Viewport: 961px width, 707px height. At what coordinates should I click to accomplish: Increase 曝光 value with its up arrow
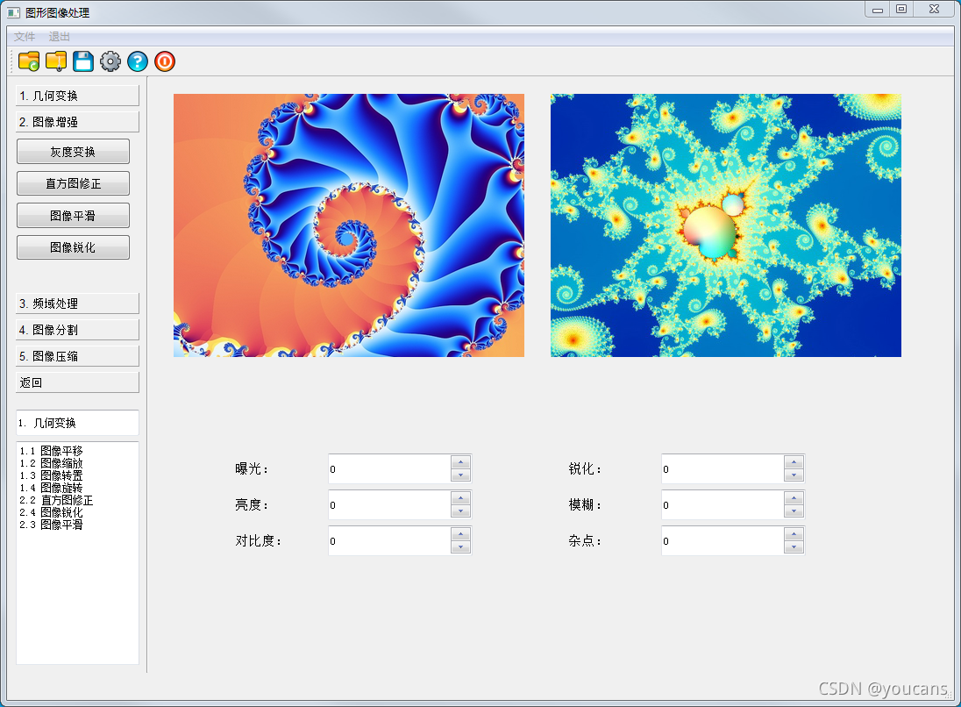coord(462,463)
